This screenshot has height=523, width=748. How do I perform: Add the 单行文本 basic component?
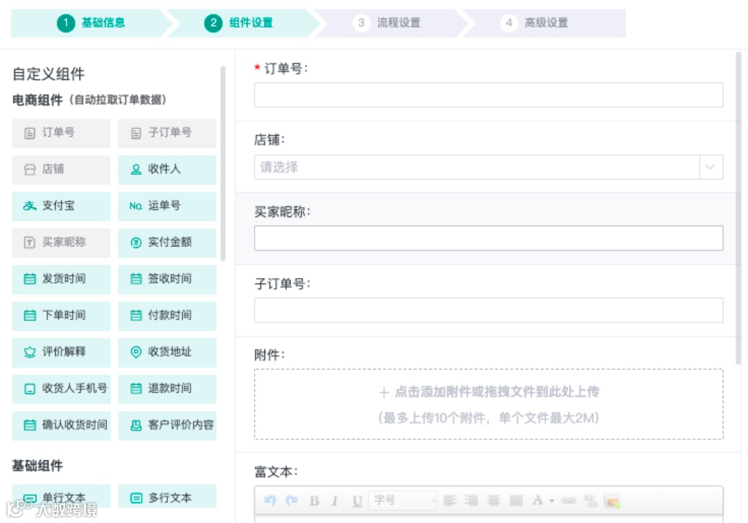(x=61, y=496)
